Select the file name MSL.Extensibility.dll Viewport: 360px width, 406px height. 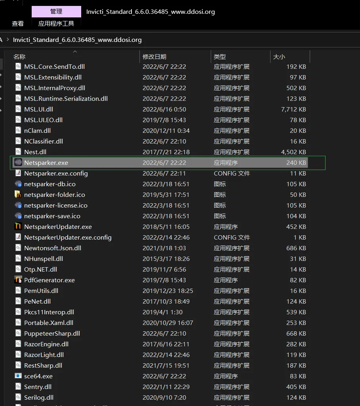point(53,77)
